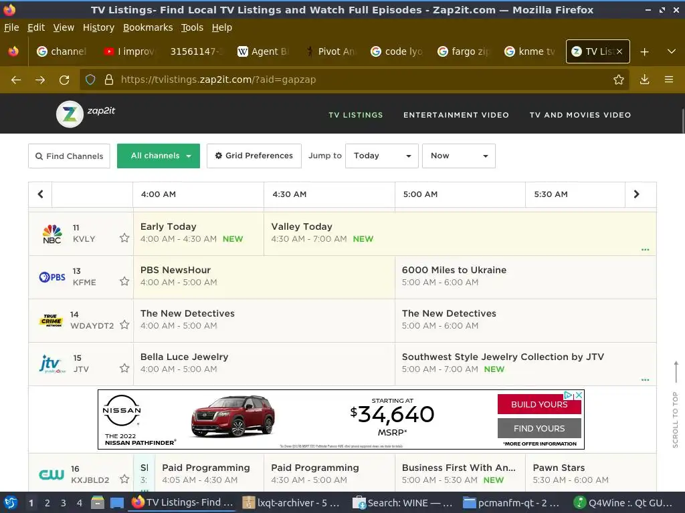Screen dimensions: 685x513
Task: Open the Today date dropdown
Action: pyautogui.click(x=382, y=156)
